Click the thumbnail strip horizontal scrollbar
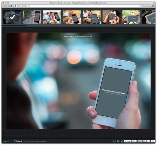This screenshot has width=157, height=145. [14, 25]
